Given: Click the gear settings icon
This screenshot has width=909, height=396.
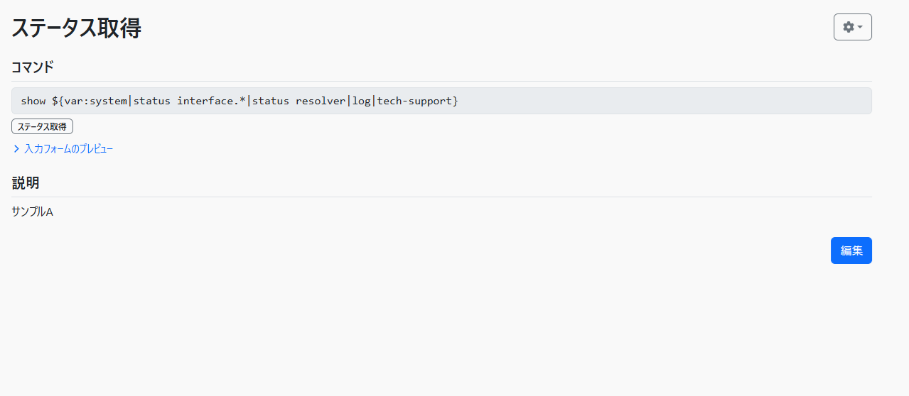Looking at the screenshot, I should [x=848, y=27].
